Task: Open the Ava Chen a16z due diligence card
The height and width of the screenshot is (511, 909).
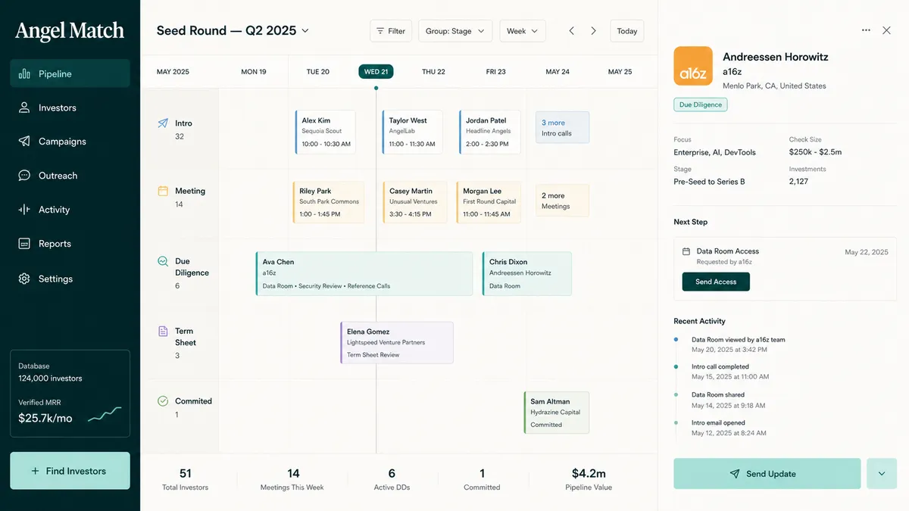Action: (364, 274)
